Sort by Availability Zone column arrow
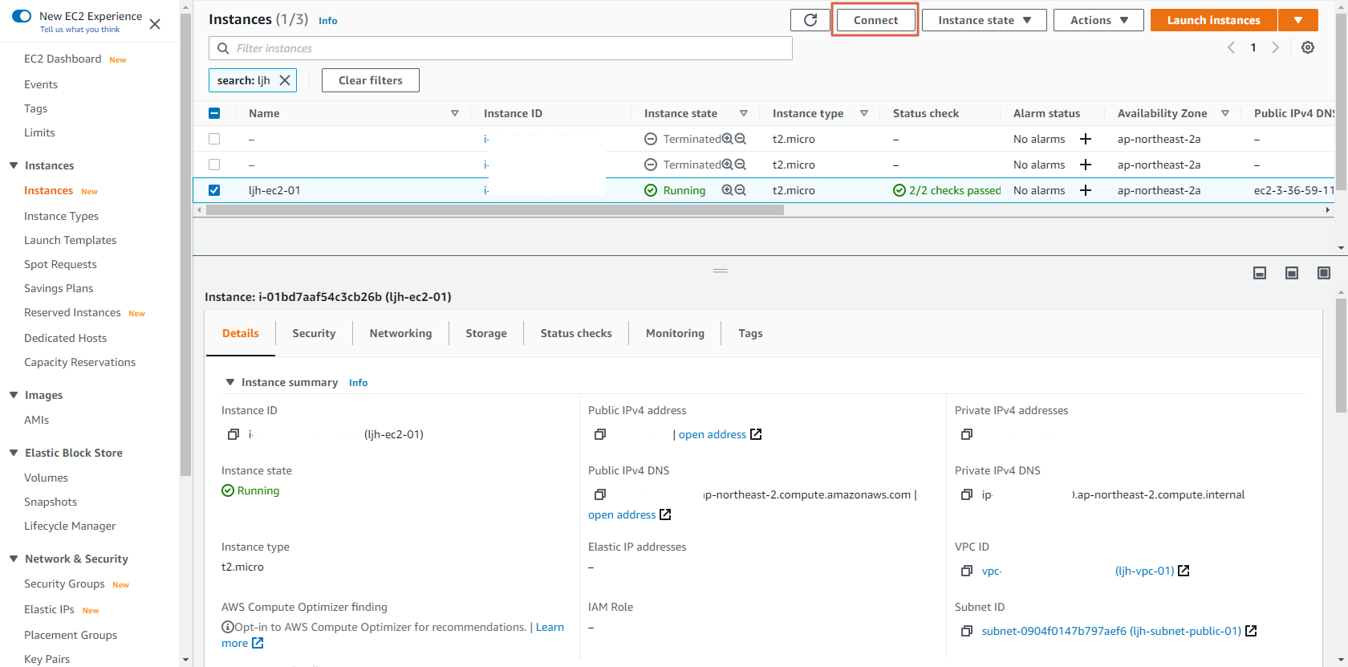This screenshot has width=1348, height=667. coord(1225,113)
